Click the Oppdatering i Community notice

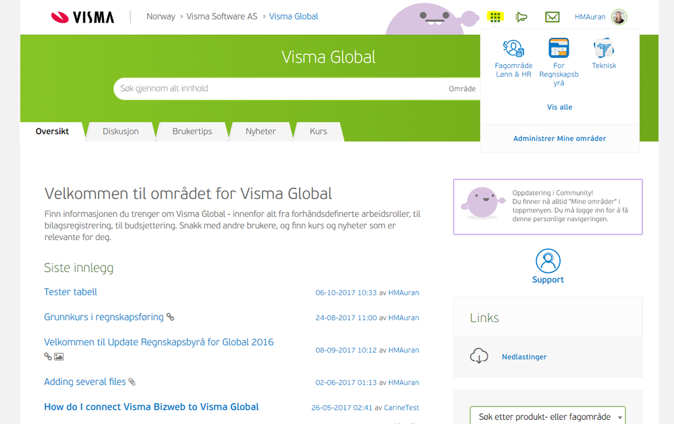coord(548,207)
